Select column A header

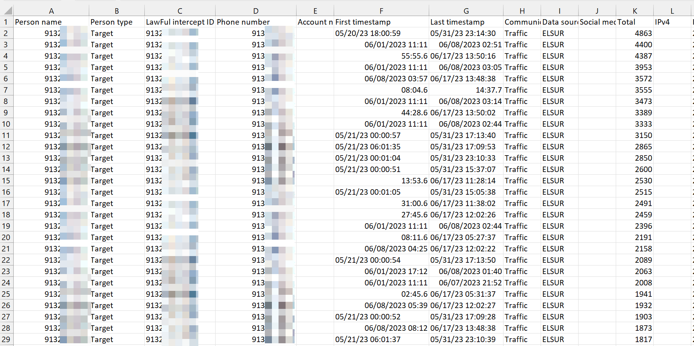coord(51,11)
